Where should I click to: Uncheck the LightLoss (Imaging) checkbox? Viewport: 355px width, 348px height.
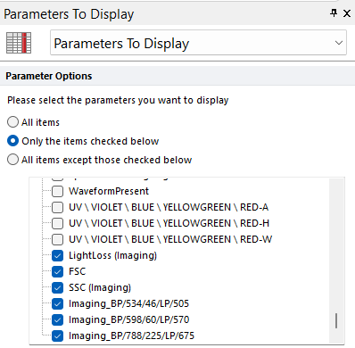[x=57, y=255]
